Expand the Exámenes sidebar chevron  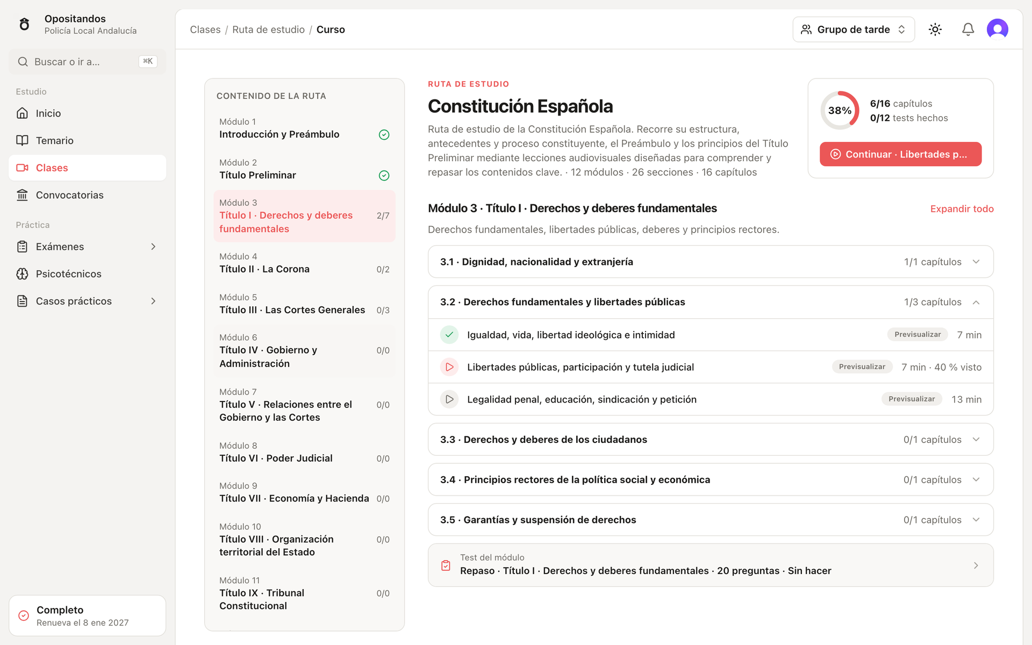pyautogui.click(x=153, y=247)
